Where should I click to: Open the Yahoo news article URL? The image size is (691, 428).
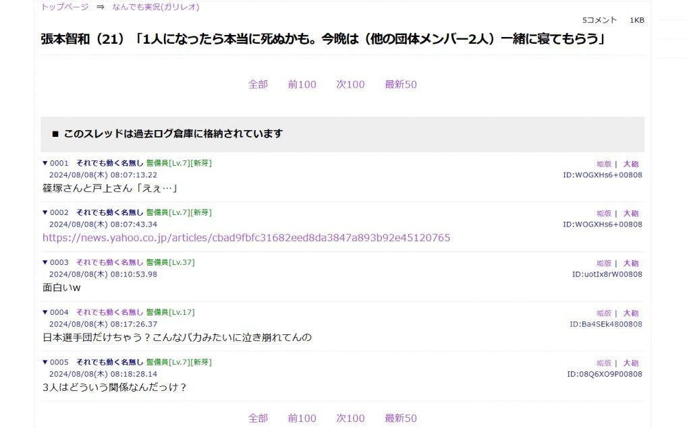(x=246, y=238)
